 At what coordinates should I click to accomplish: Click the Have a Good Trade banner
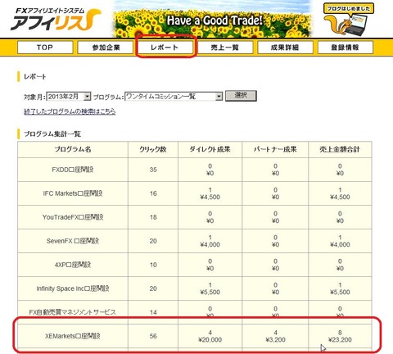tap(212, 19)
